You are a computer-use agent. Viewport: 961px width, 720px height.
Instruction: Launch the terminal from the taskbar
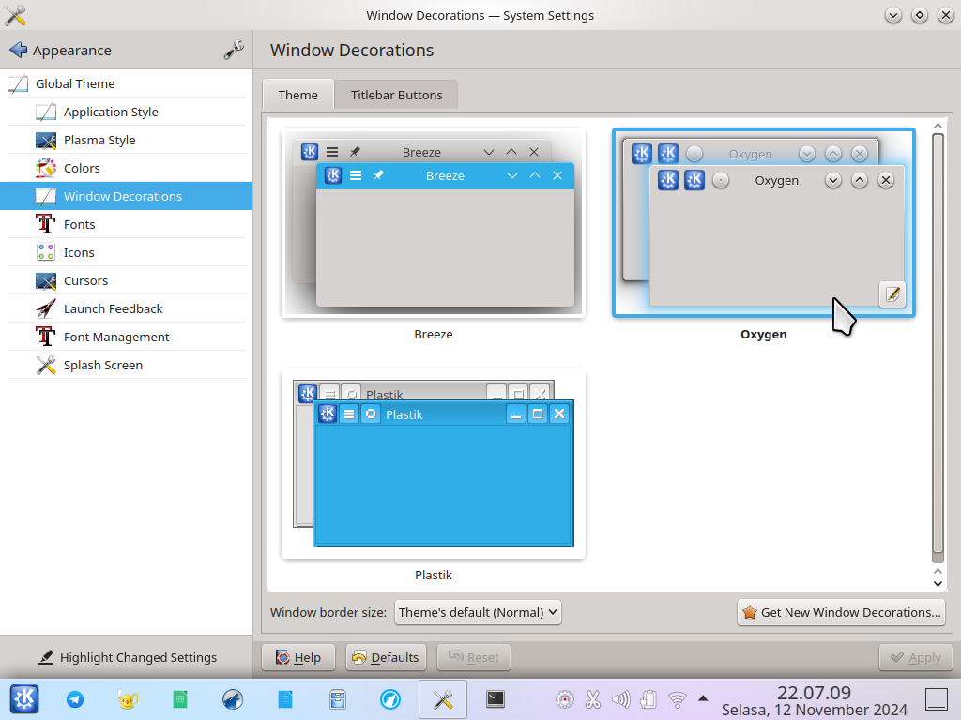coord(496,699)
